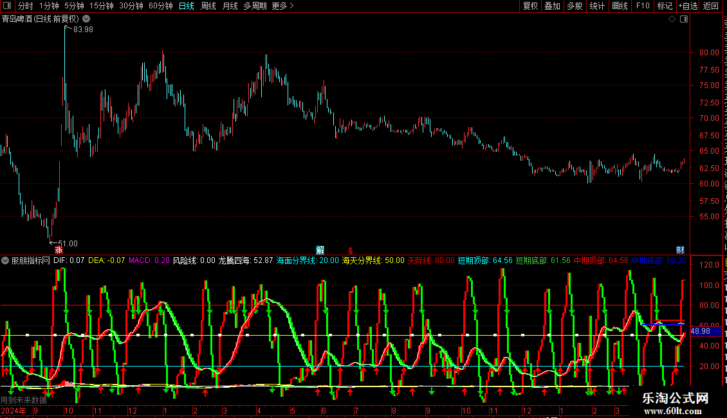Open F10 company information
Viewport: 727px width, 418px height.
tap(643, 6)
